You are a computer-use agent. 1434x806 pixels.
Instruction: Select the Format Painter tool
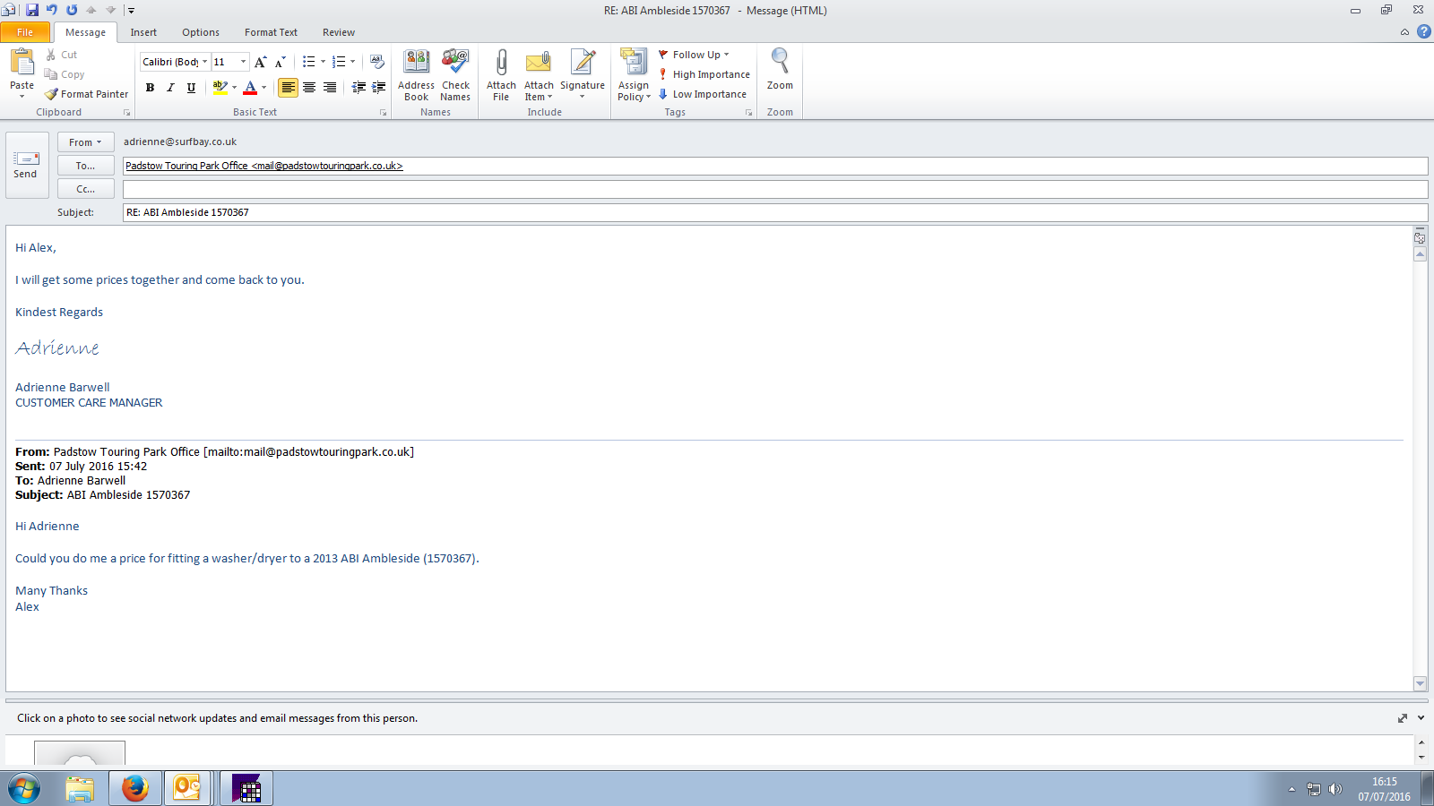click(x=87, y=94)
